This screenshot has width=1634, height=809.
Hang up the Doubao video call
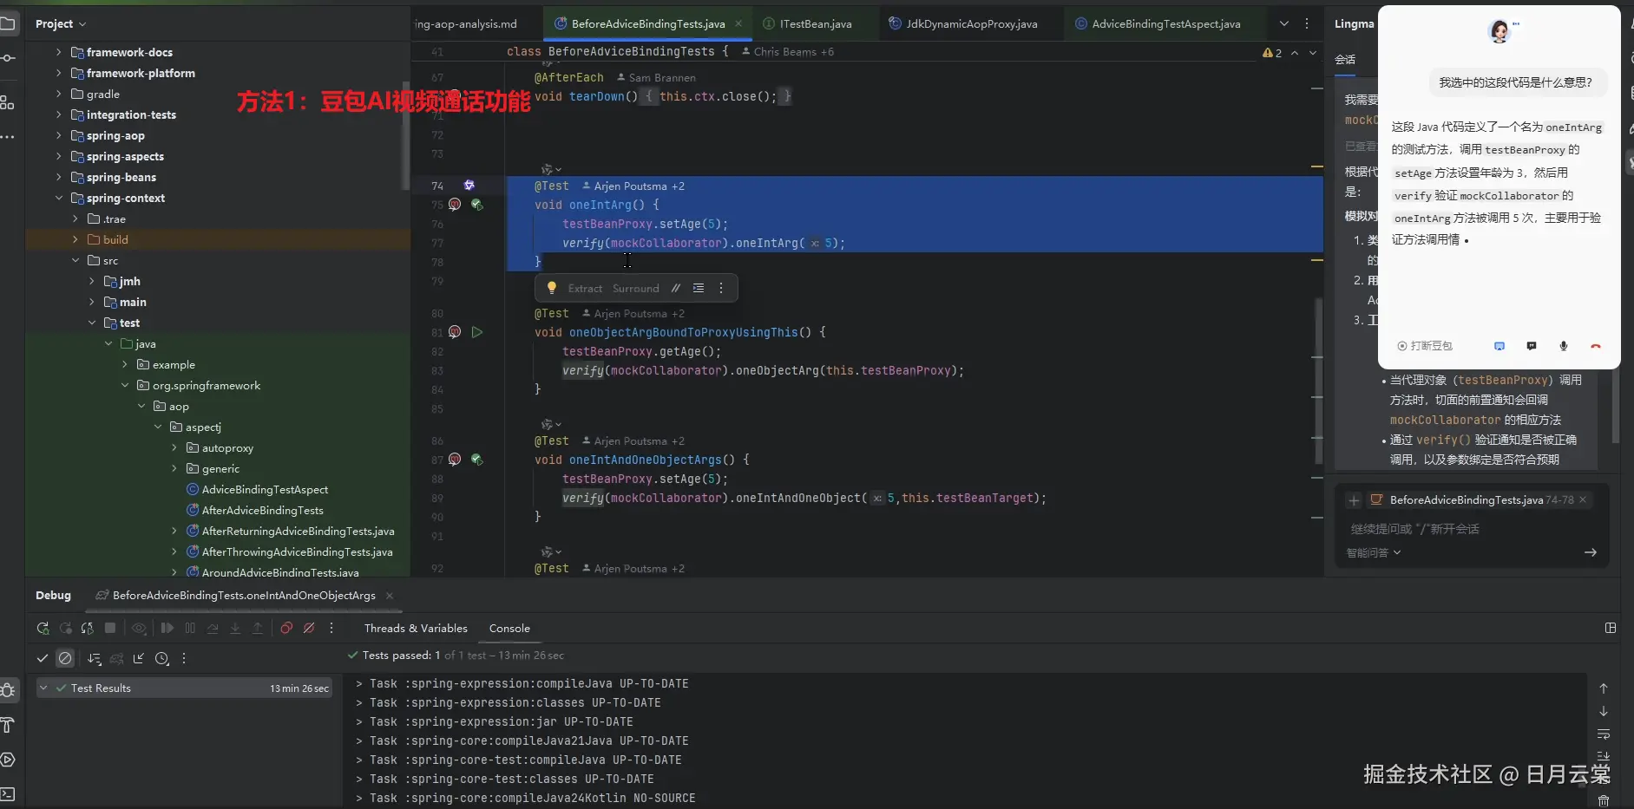(1595, 346)
